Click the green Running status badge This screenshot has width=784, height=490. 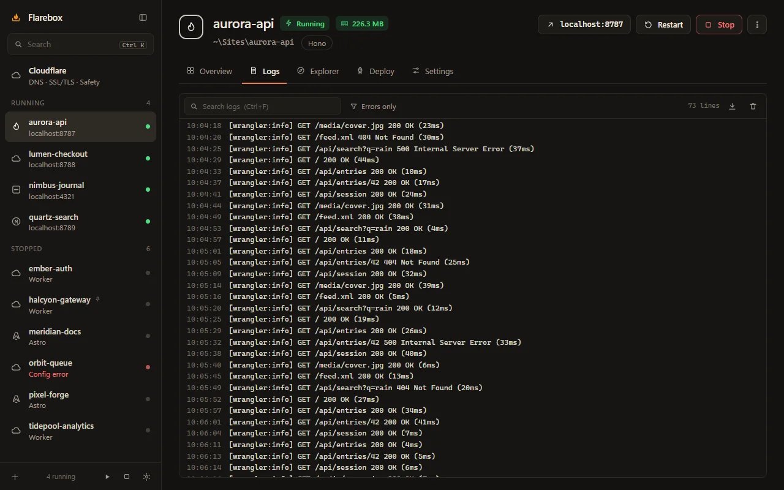click(304, 24)
